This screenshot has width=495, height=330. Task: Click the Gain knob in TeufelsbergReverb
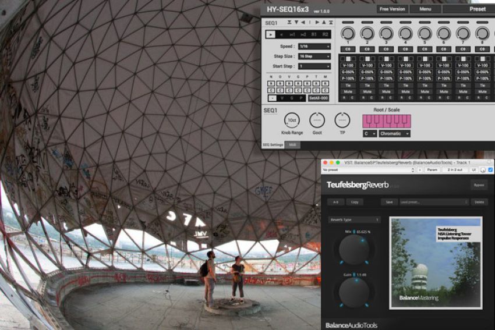click(354, 292)
